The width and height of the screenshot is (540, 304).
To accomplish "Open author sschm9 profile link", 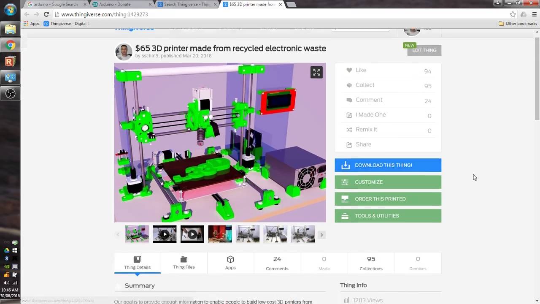I will (150, 56).
